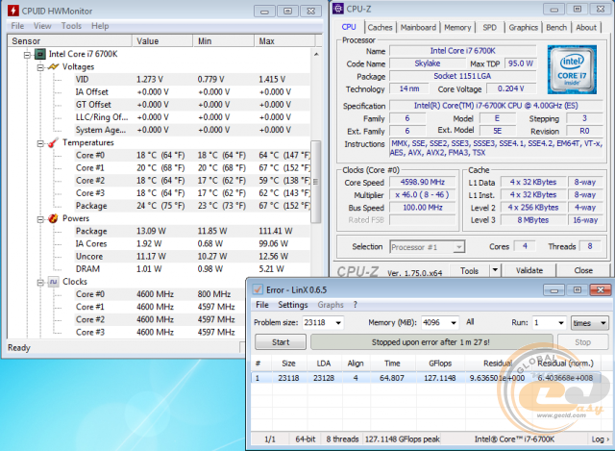Click the HWMonitor vertical scrollbar up arrow
Screen dimensions: 615x451
[x=316, y=54]
